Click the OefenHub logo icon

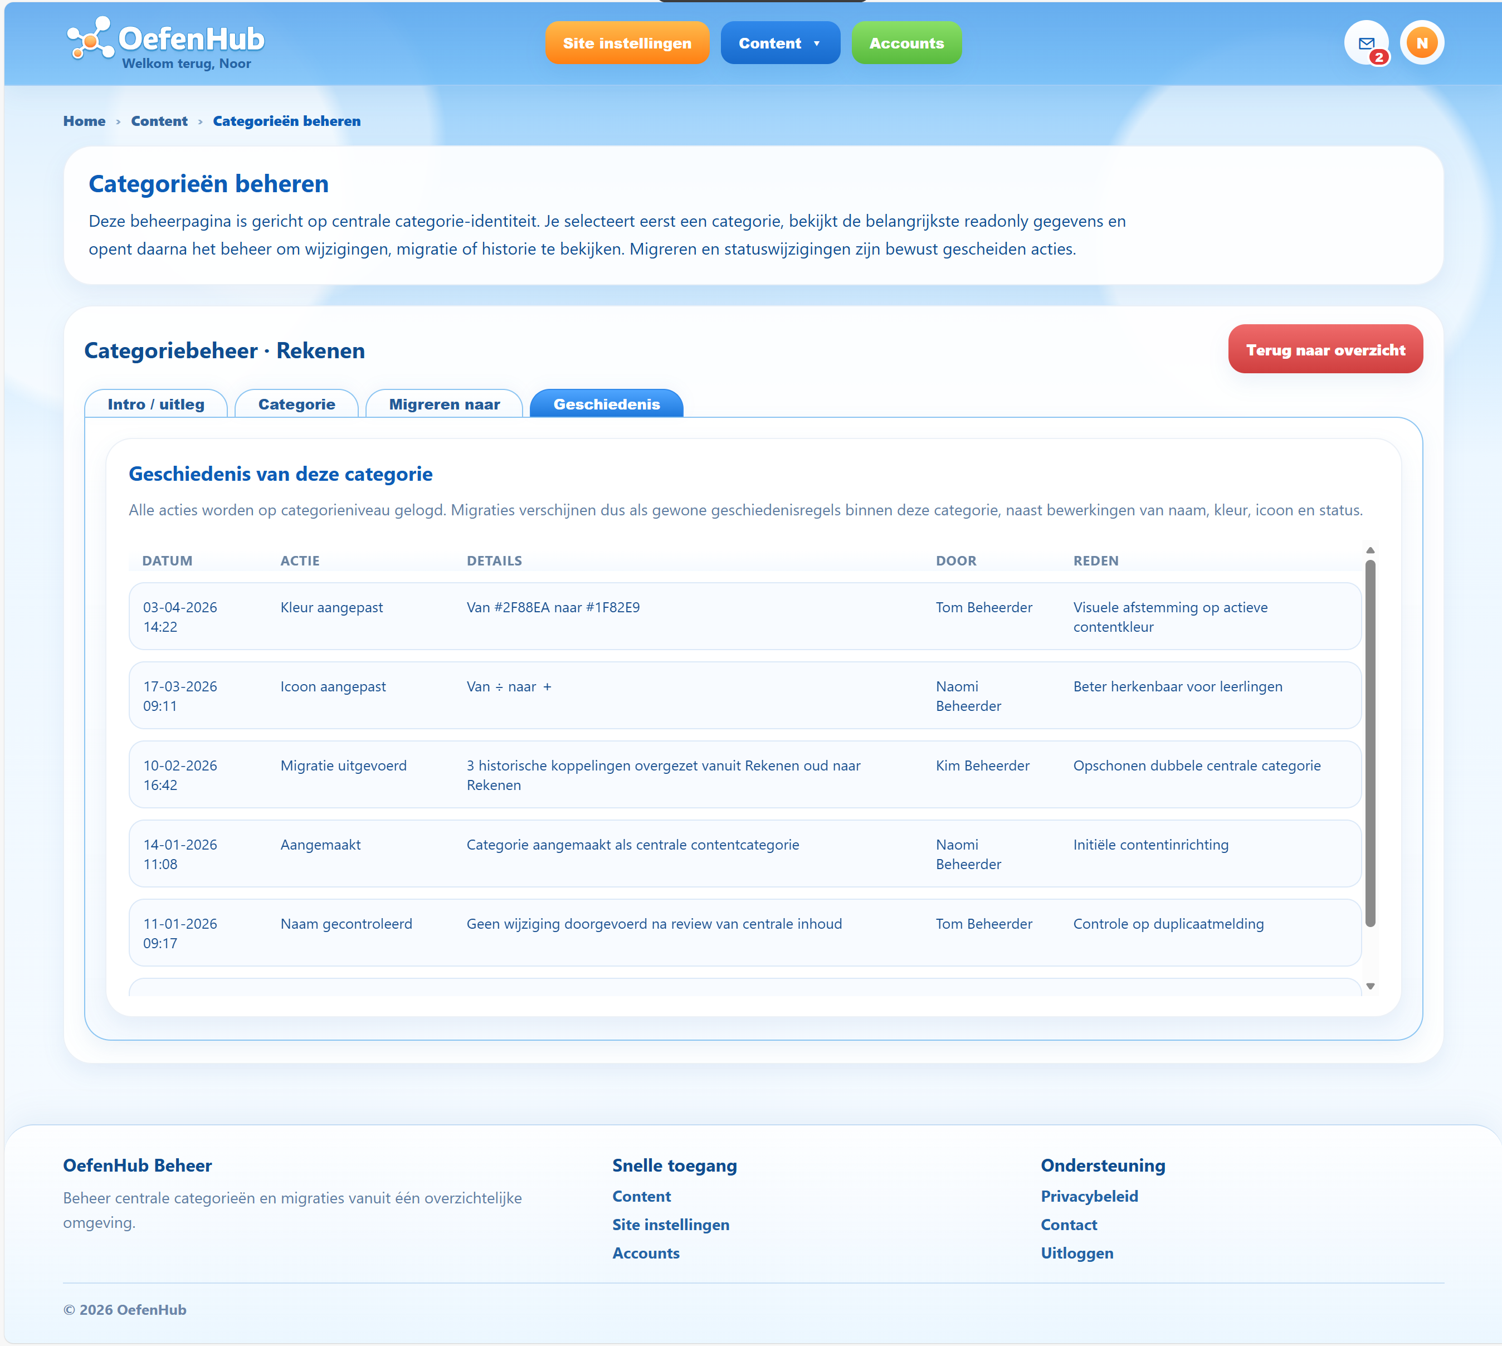click(x=90, y=38)
